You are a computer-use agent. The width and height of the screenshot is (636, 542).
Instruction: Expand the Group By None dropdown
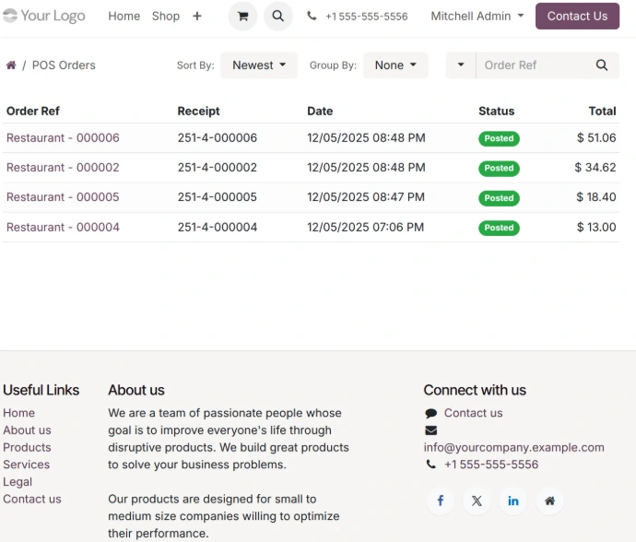[395, 65]
